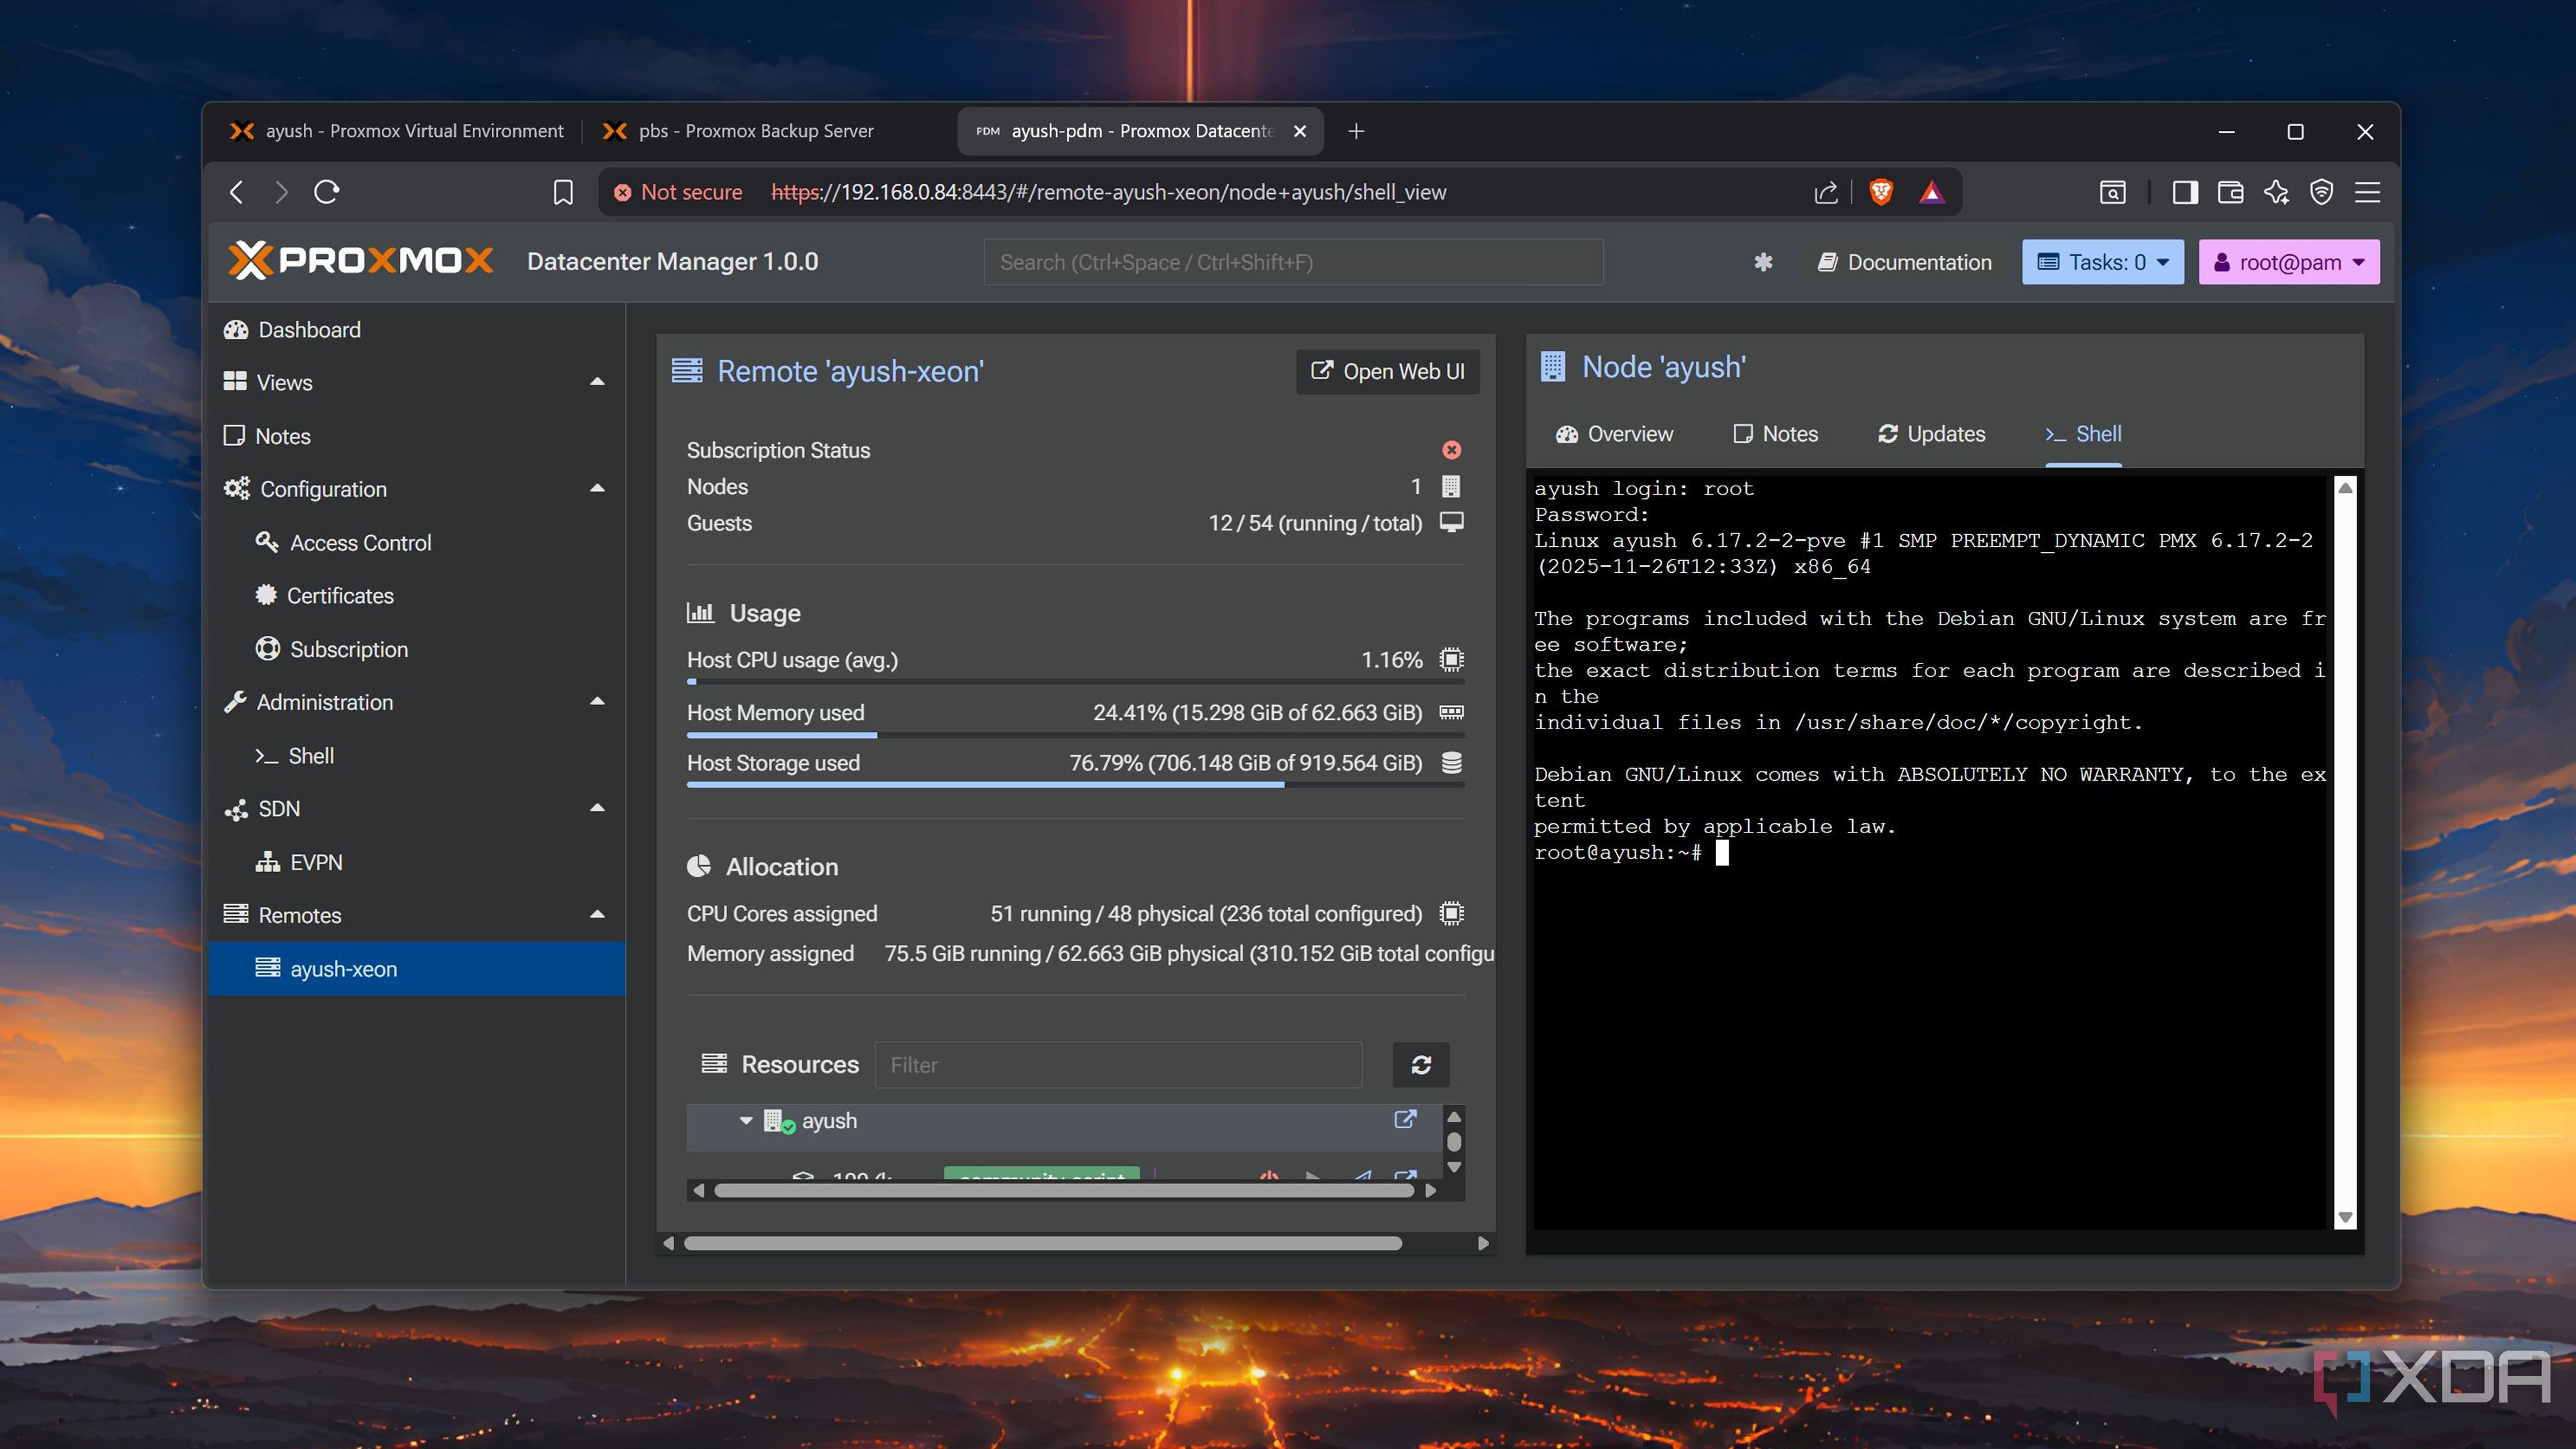Go back using the browser back arrow
Screen dimensions: 2576x1449
237,192
